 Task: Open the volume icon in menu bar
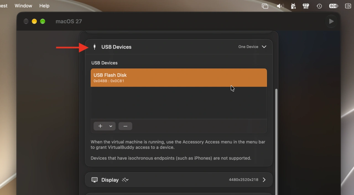click(x=280, y=6)
